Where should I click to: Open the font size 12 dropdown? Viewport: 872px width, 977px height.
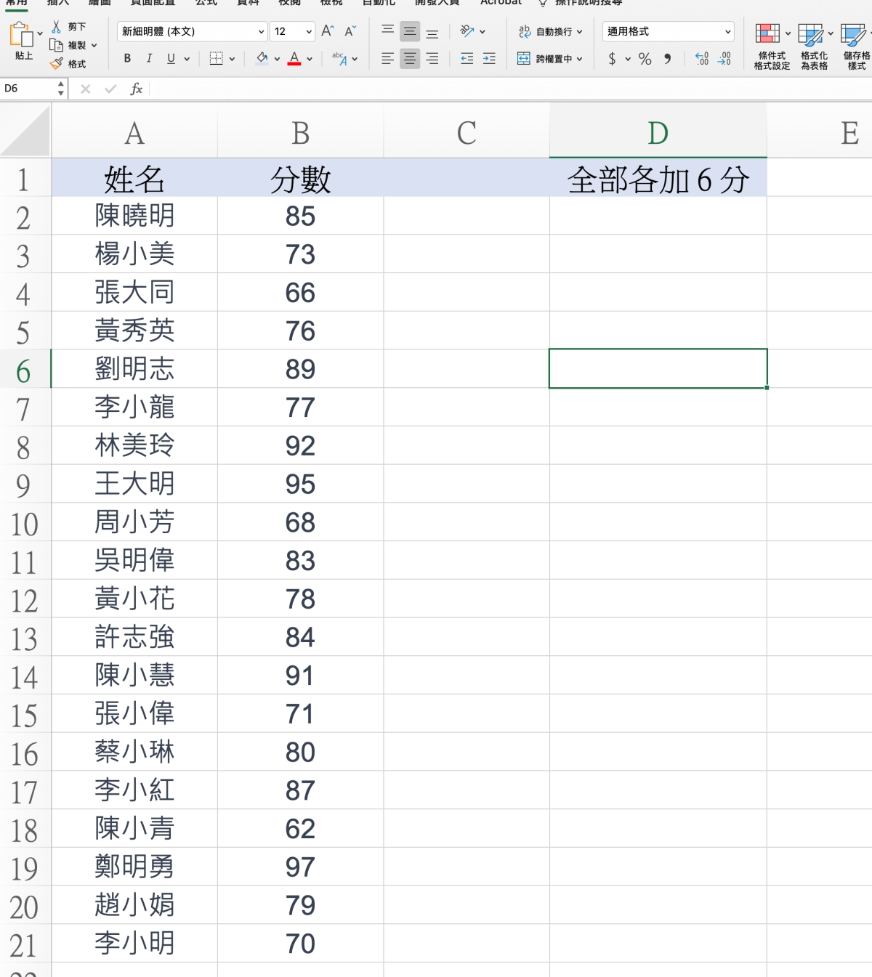point(293,31)
